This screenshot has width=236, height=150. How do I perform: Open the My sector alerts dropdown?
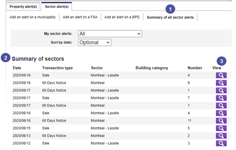pos(110,34)
